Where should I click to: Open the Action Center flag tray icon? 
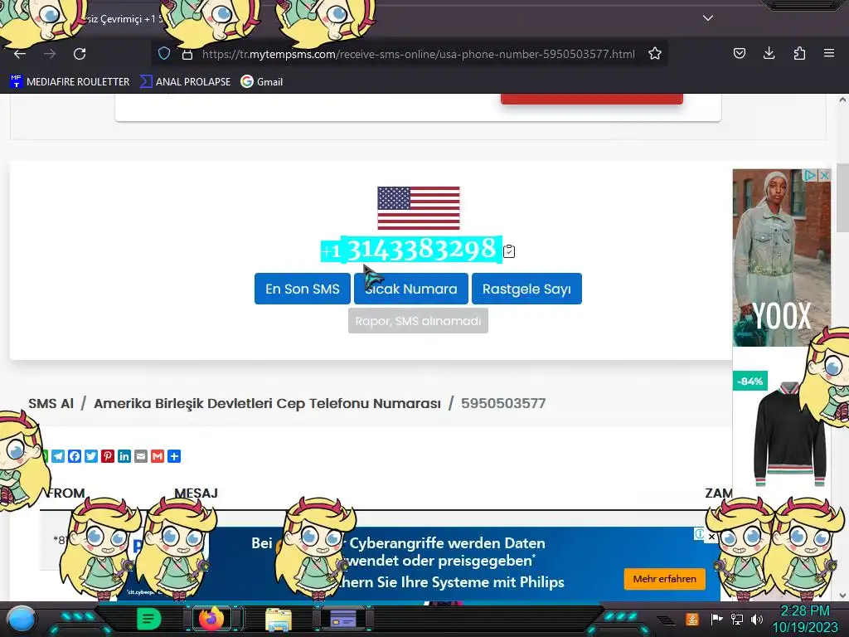(x=716, y=619)
